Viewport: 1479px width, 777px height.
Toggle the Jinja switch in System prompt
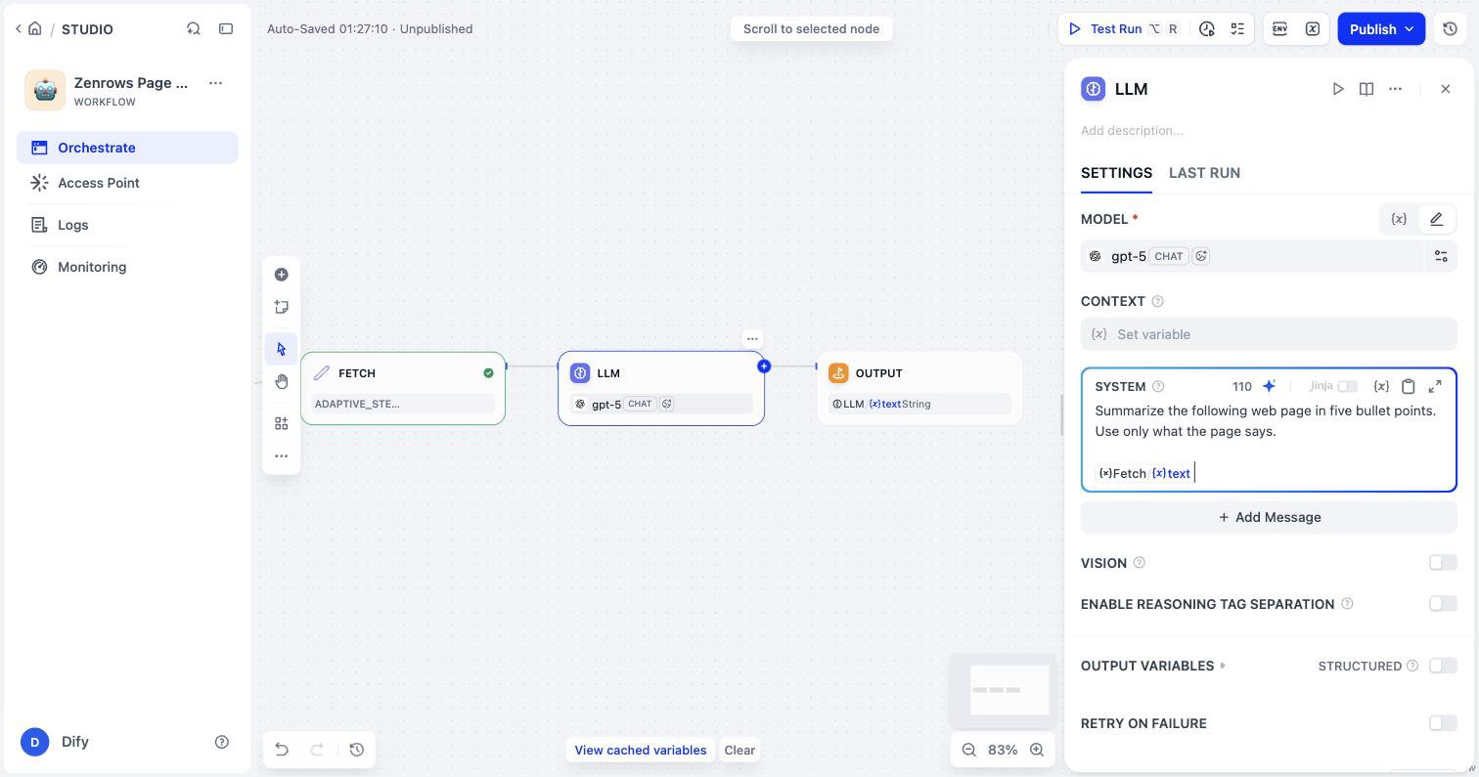coord(1348,386)
